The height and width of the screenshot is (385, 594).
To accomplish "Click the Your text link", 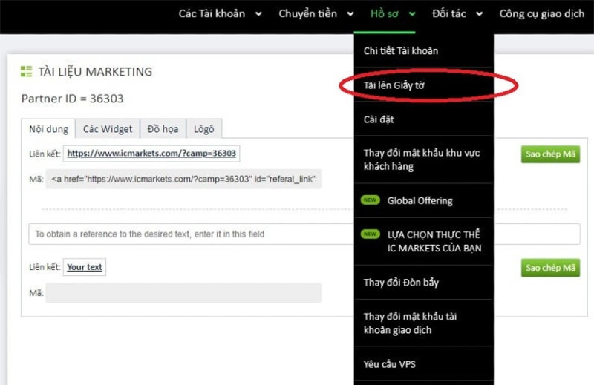I will pyautogui.click(x=85, y=267).
